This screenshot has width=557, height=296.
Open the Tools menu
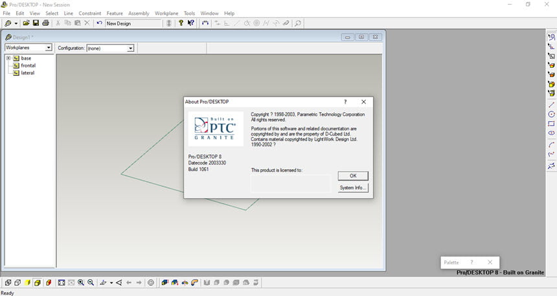tap(189, 13)
